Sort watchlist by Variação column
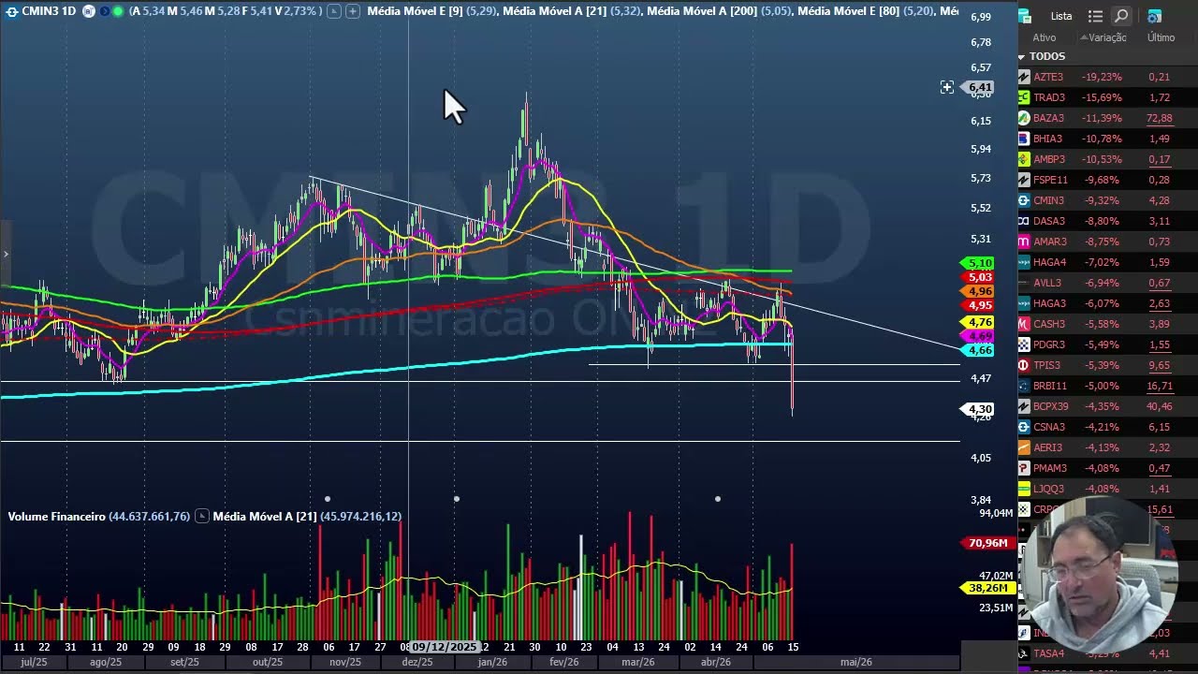This screenshot has width=1198, height=674. coord(1105,37)
